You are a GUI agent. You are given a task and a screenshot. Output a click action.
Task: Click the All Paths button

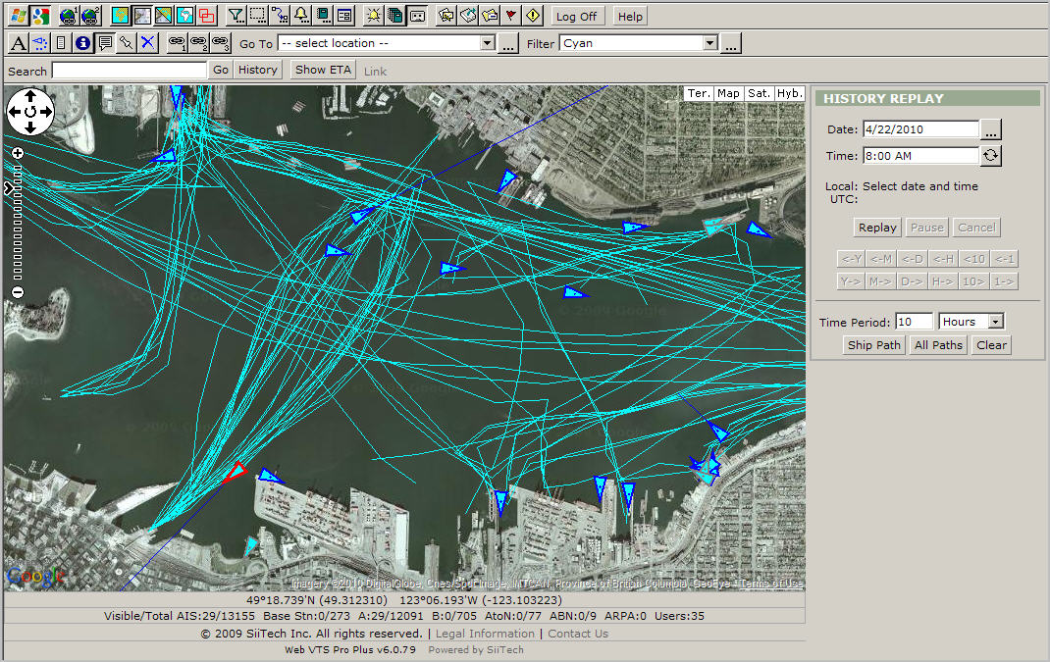pyautogui.click(x=938, y=345)
